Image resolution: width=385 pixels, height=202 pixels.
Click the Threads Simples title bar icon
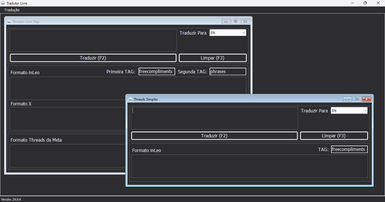coord(130,99)
